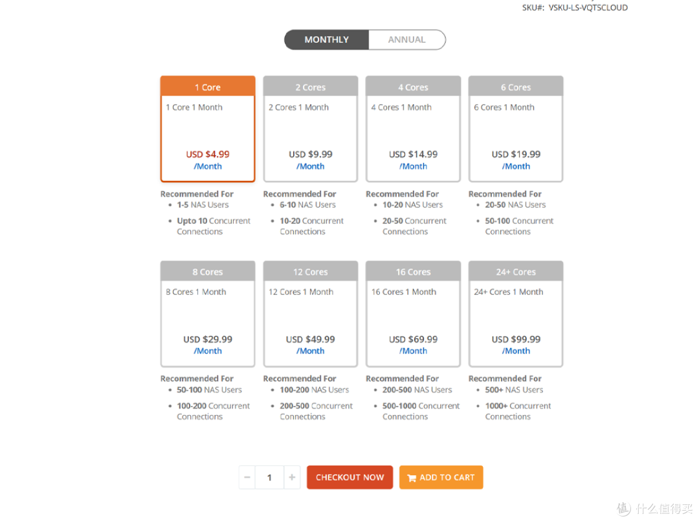Click the '20-50 NAS Users' text
This screenshot has height=523, width=699.
tap(515, 205)
